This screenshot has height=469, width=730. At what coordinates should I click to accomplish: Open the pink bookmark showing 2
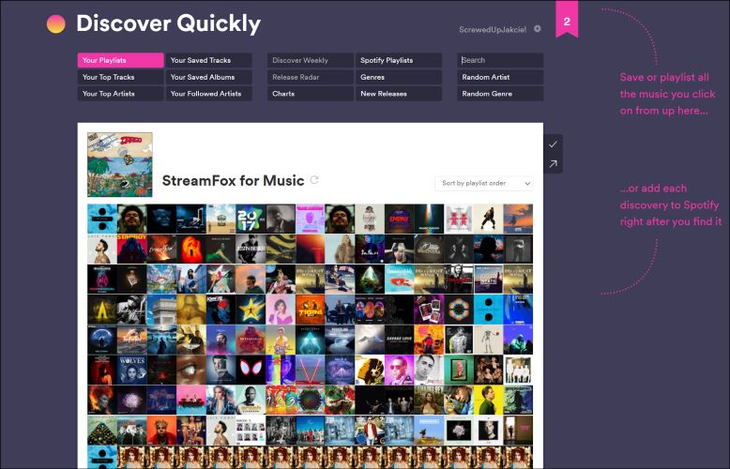pyautogui.click(x=567, y=19)
